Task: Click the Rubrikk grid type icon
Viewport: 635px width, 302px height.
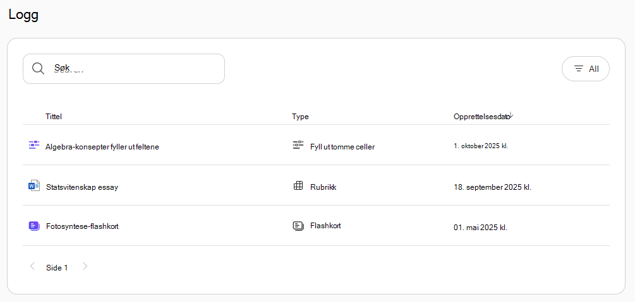Action: 298,185
